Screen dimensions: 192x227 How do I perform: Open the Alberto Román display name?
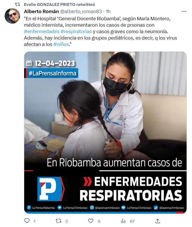[x=41, y=11]
